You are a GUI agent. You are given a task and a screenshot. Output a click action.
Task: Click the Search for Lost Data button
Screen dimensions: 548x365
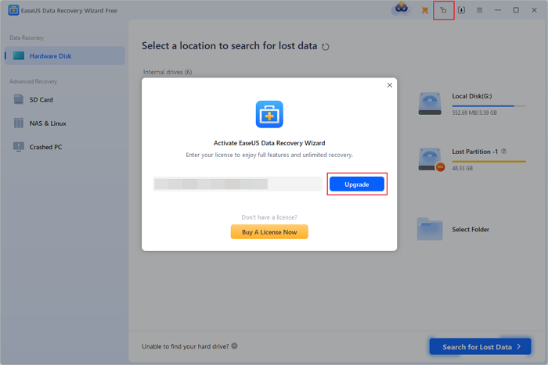point(480,346)
